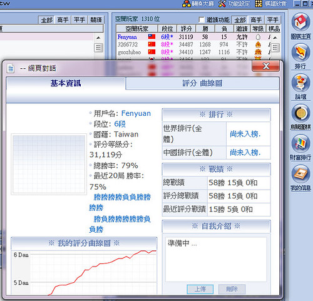Switch to 基本資訊 basic info tab
This screenshot has width=313, height=301.
pyautogui.click(x=66, y=83)
